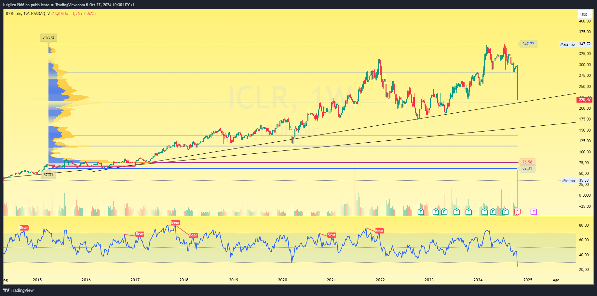Click the 2018 label on time axis
The width and height of the screenshot is (597, 296).
(184, 280)
